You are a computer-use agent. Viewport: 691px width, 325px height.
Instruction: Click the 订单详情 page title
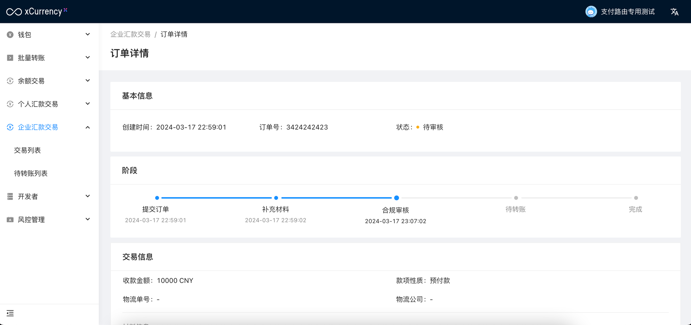(x=130, y=53)
